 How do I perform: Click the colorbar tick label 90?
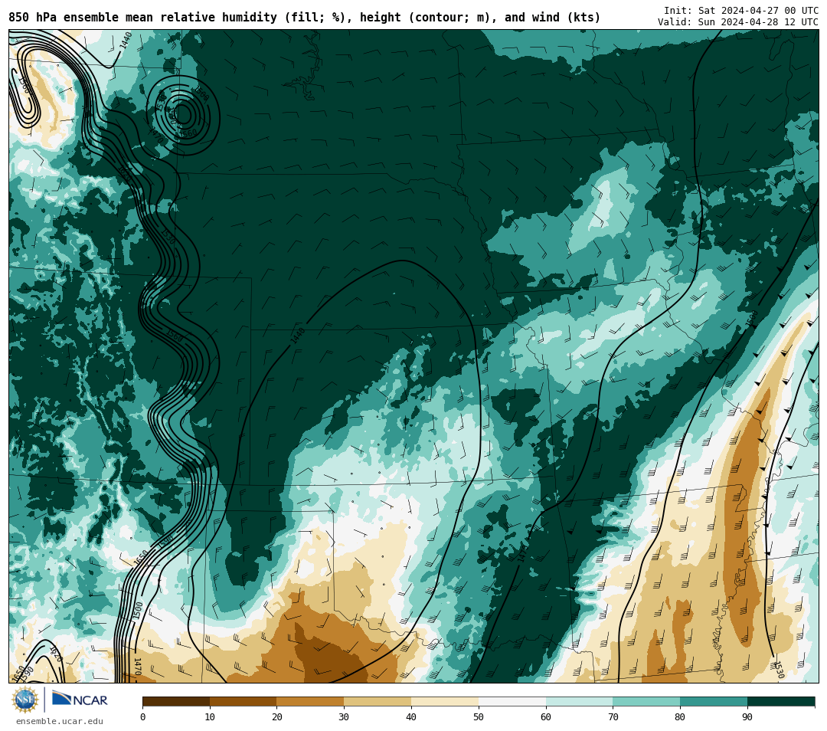pos(747,716)
